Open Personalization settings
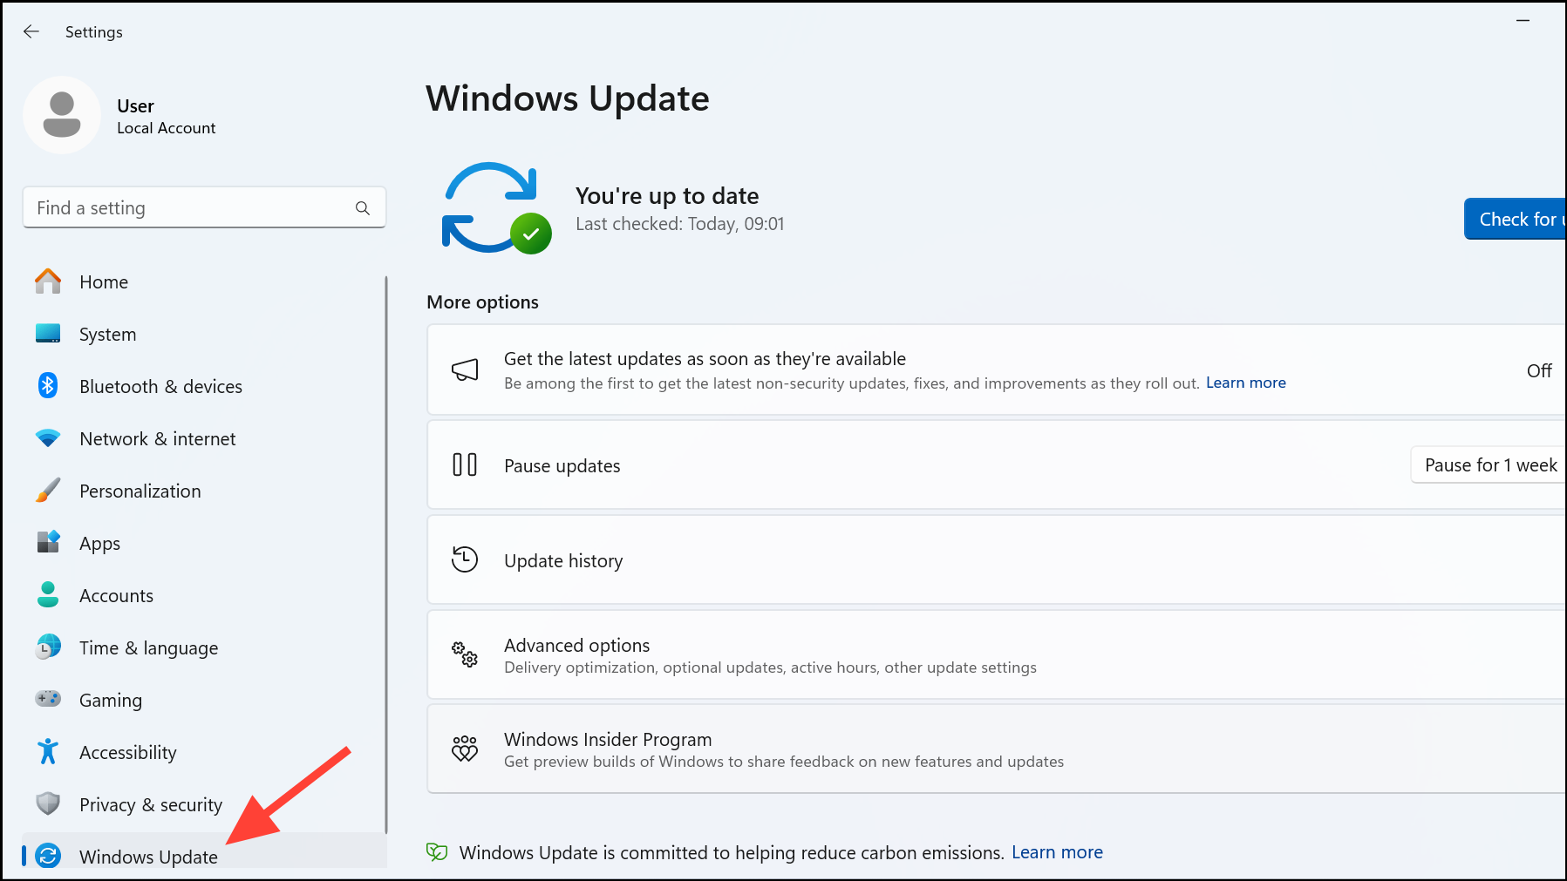This screenshot has height=881, width=1567. (204, 491)
